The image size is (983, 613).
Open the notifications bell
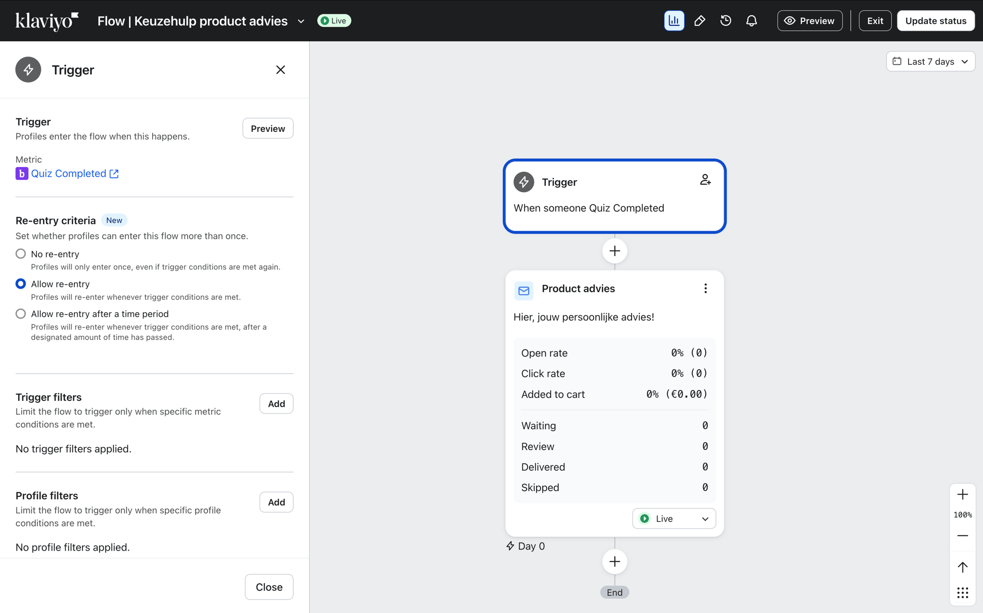pos(751,21)
